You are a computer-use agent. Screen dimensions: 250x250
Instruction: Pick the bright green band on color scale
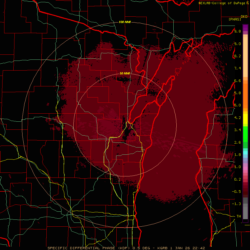coord(245,134)
